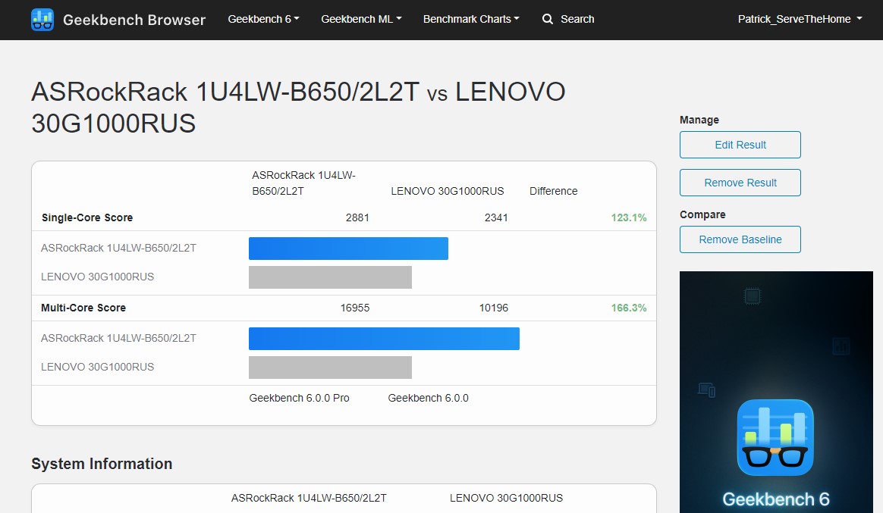Screen dimensions: 883x513
Task: Click the gray LENOVO multi-core bar
Action: click(330, 368)
